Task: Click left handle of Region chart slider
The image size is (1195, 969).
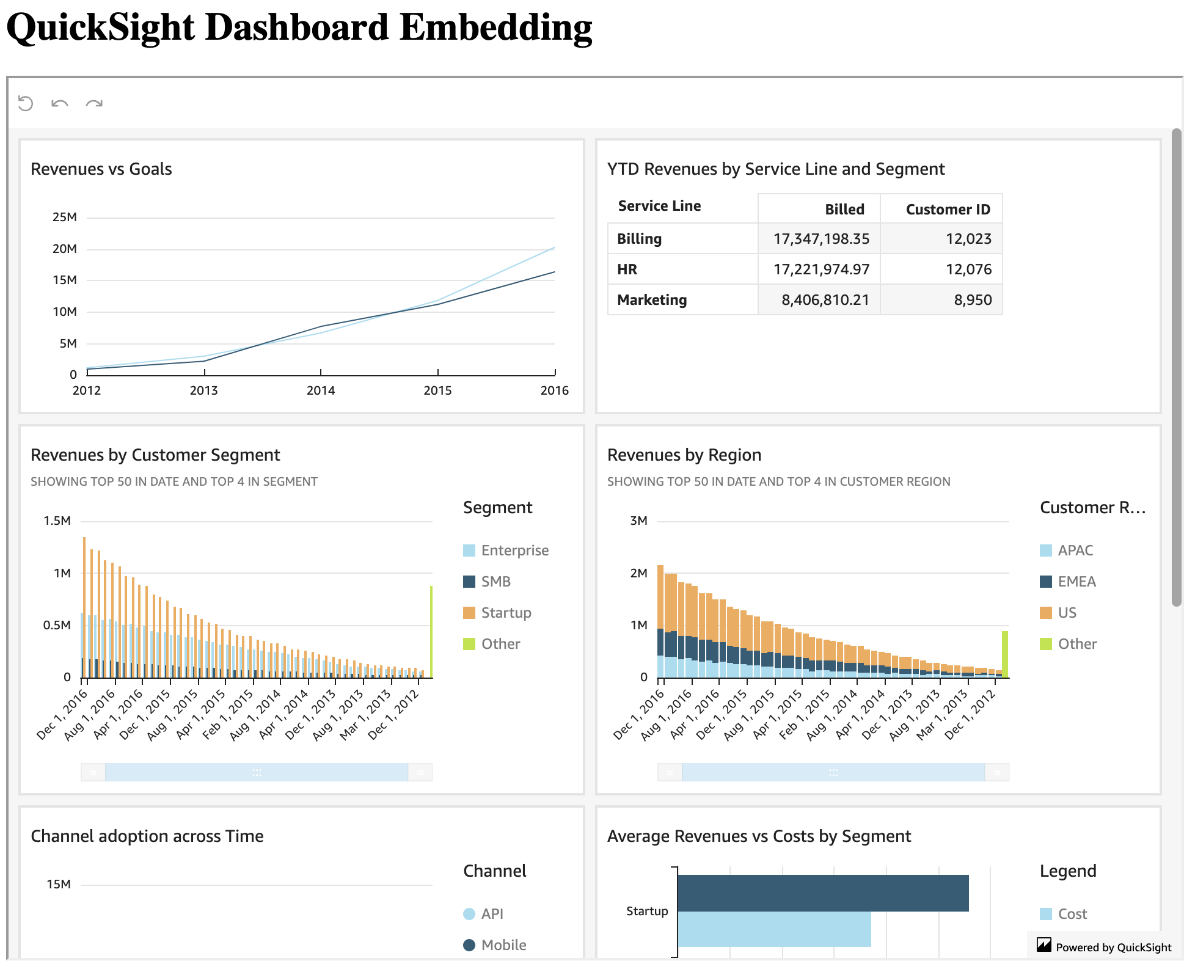Action: coord(670,772)
